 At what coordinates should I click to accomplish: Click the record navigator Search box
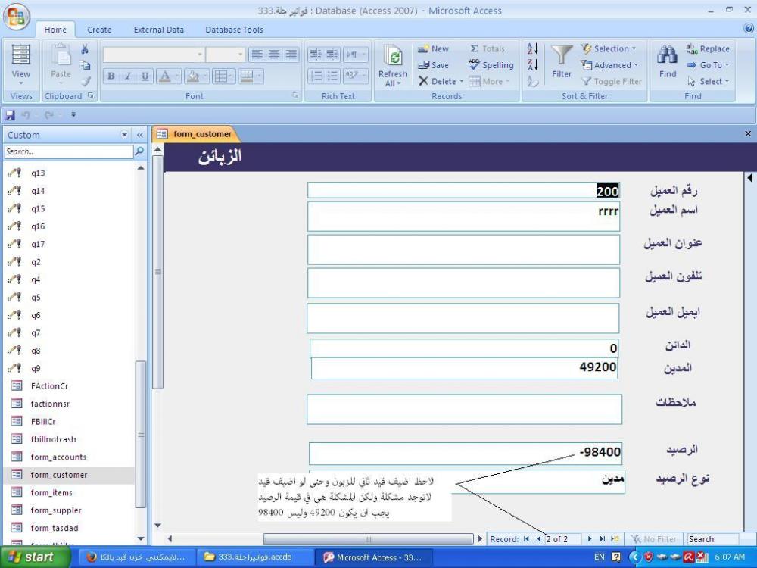pos(712,539)
